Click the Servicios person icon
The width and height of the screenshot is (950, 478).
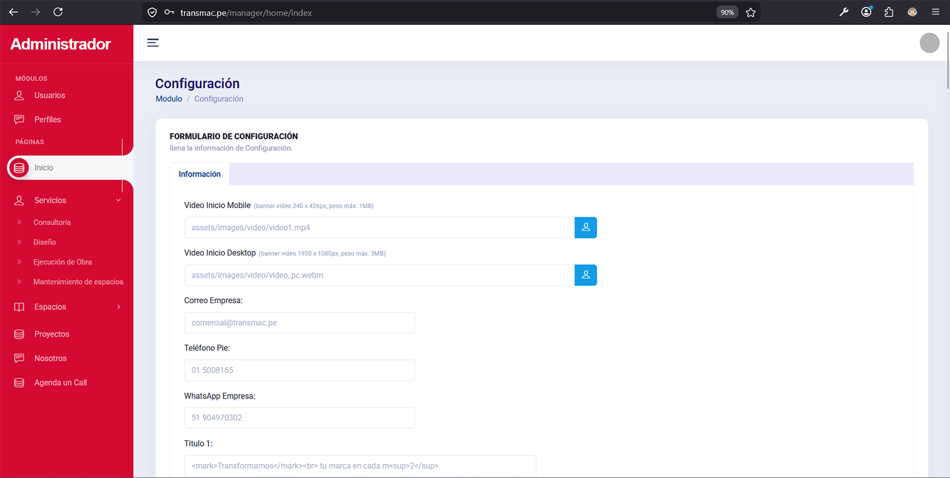pos(19,200)
